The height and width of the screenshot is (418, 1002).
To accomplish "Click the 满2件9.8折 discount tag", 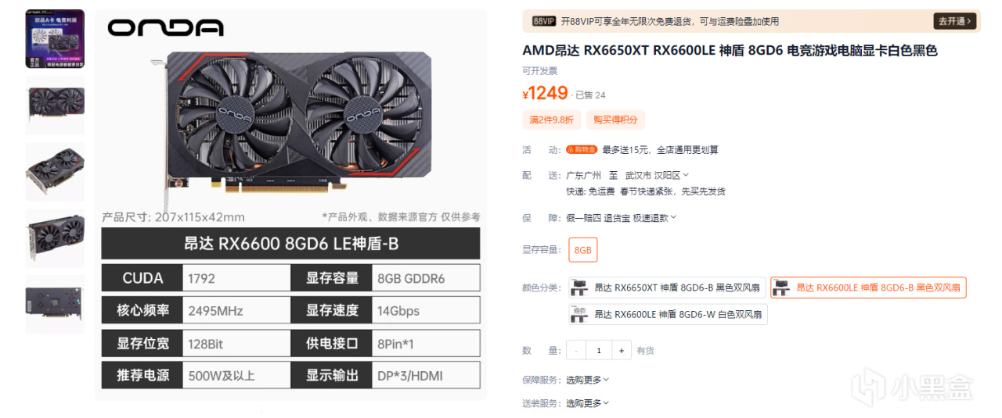I will (551, 120).
